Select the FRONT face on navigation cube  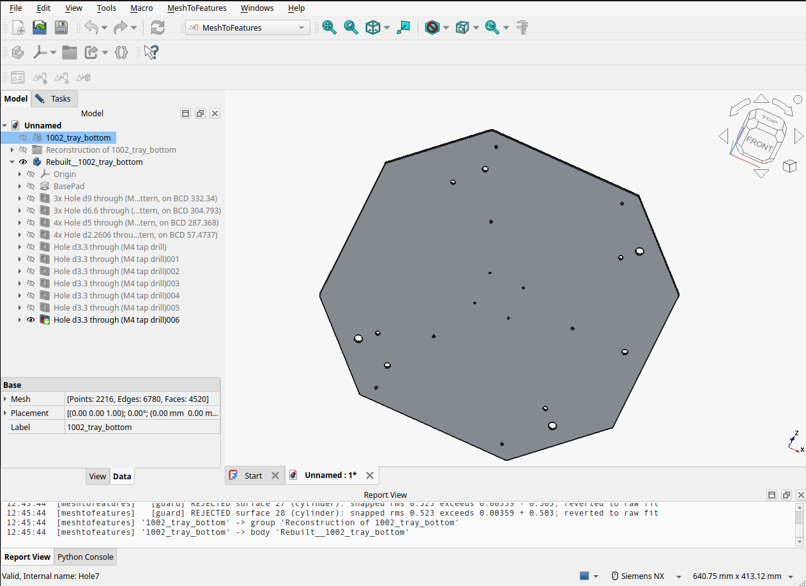point(759,144)
